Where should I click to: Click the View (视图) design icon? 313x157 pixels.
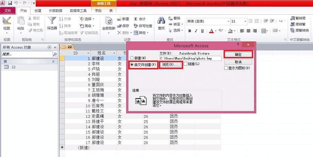point(6,20)
